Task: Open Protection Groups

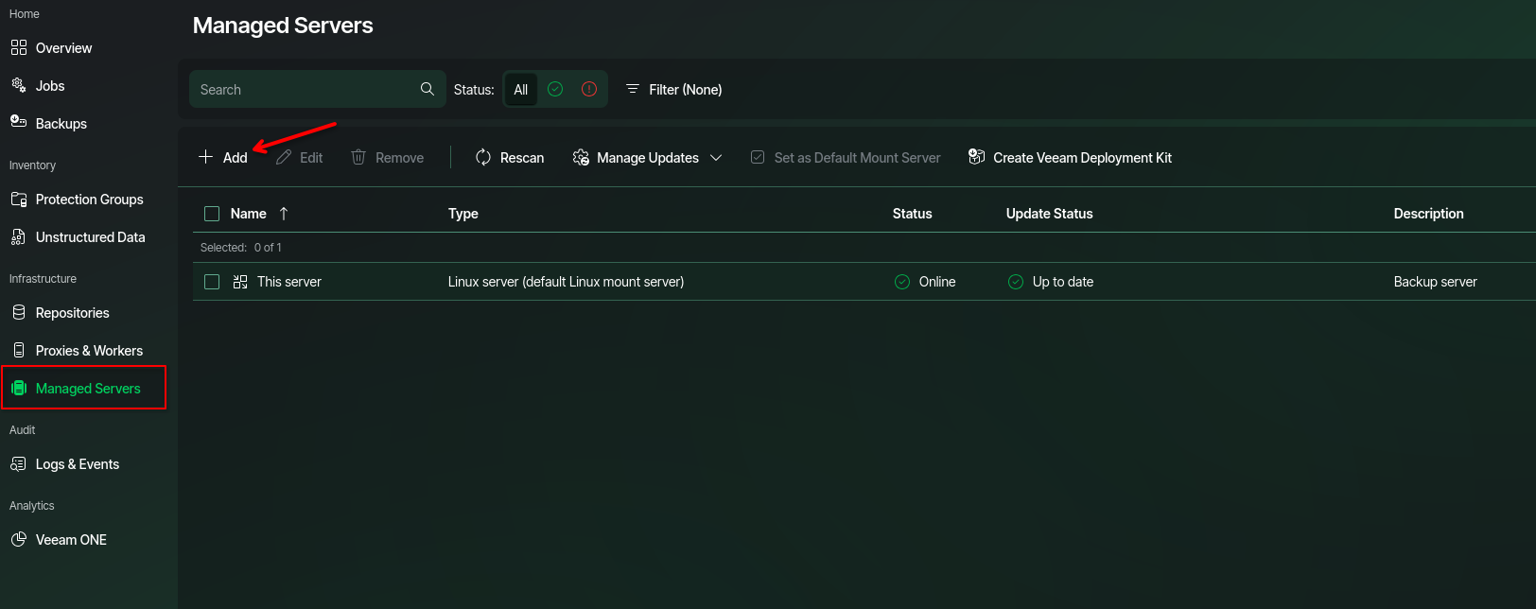Action: pyautogui.click(x=89, y=200)
